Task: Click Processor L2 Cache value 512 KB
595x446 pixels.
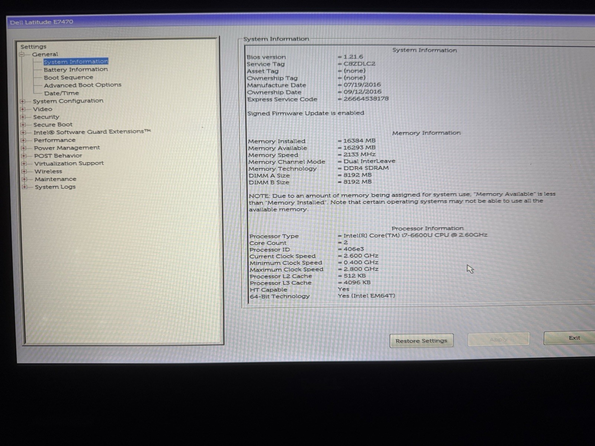Action: (354, 276)
